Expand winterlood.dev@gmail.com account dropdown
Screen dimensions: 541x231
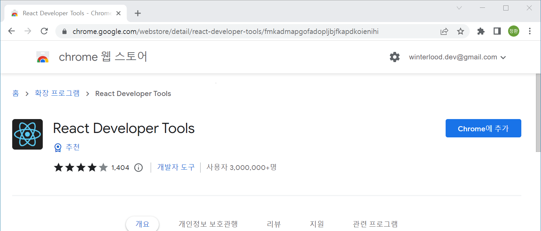457,57
